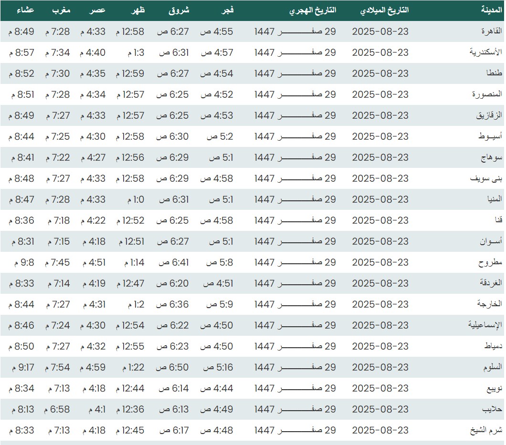The image size is (506, 445).
Task: Click the city name القاهرة
Action: [x=491, y=31]
